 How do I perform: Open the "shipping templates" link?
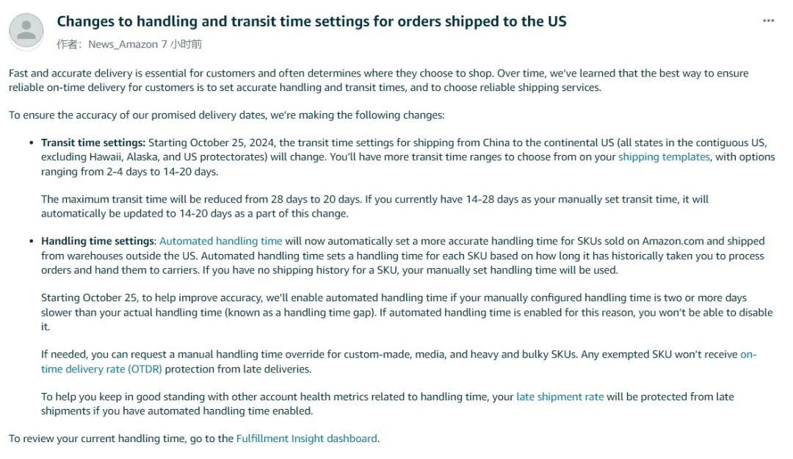tap(664, 156)
